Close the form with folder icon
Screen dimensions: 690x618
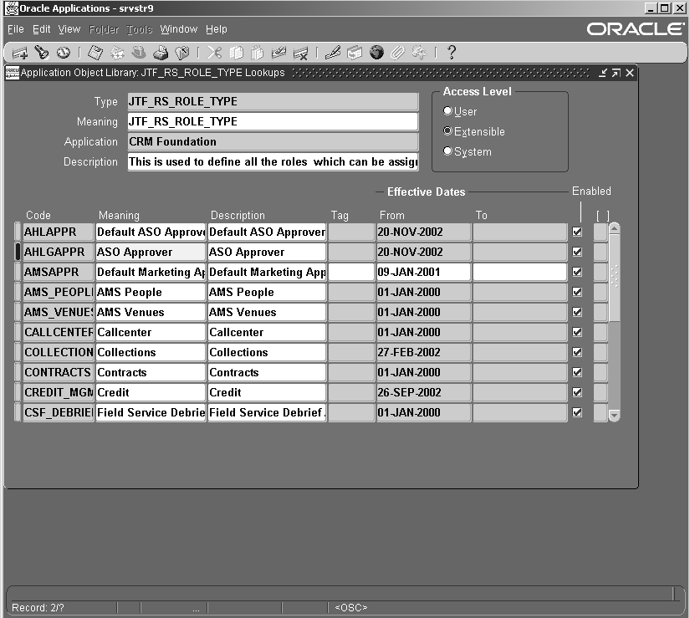point(182,53)
